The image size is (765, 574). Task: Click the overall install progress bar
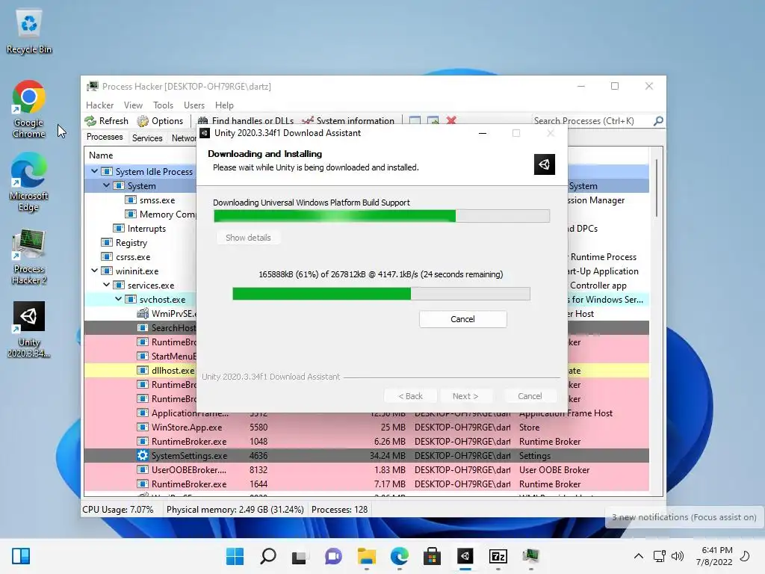pyautogui.click(x=382, y=216)
